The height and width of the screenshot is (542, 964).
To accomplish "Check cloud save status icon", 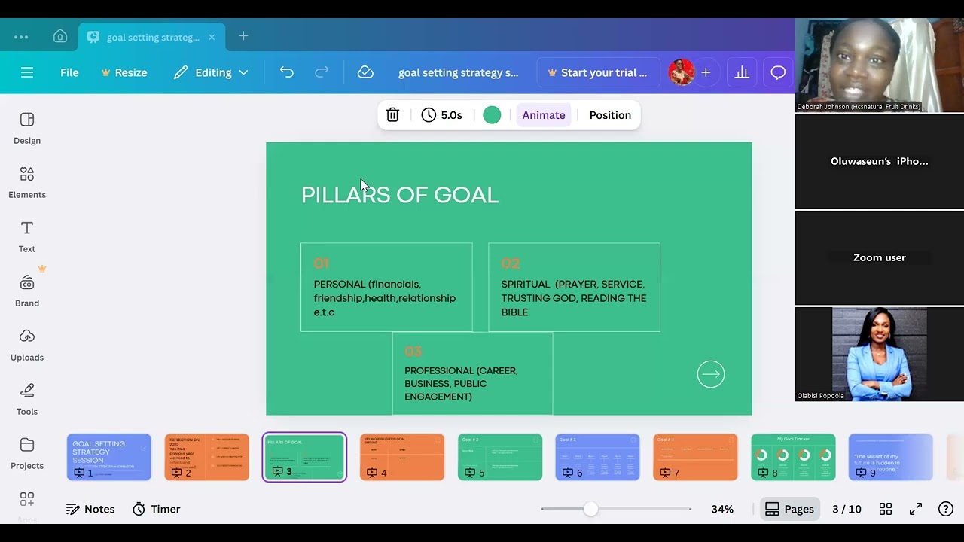I will 365,72.
